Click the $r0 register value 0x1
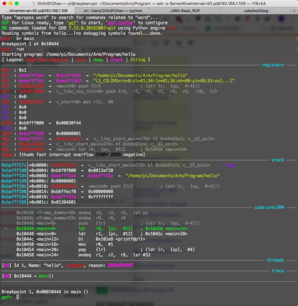298x306 pixels. (23, 70)
